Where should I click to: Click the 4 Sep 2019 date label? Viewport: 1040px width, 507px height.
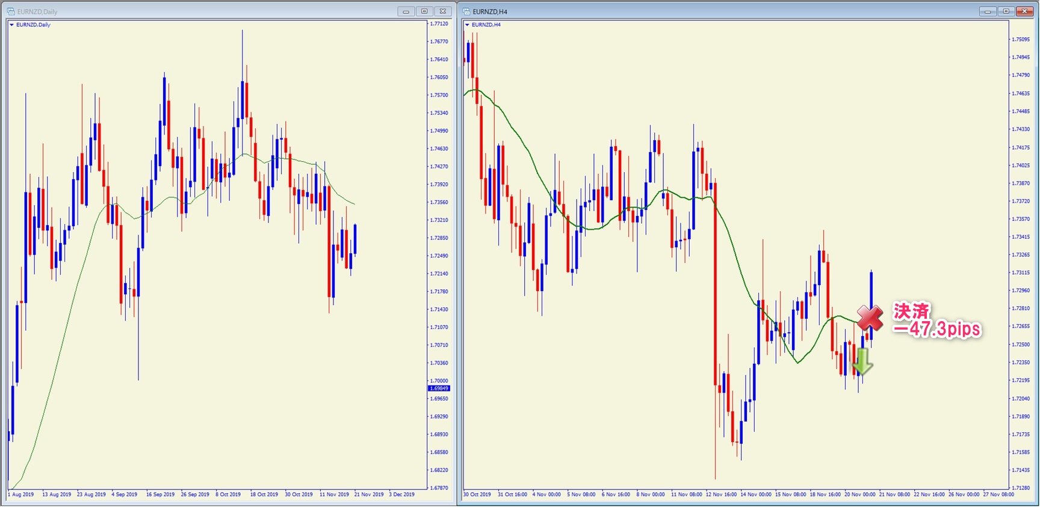125,494
